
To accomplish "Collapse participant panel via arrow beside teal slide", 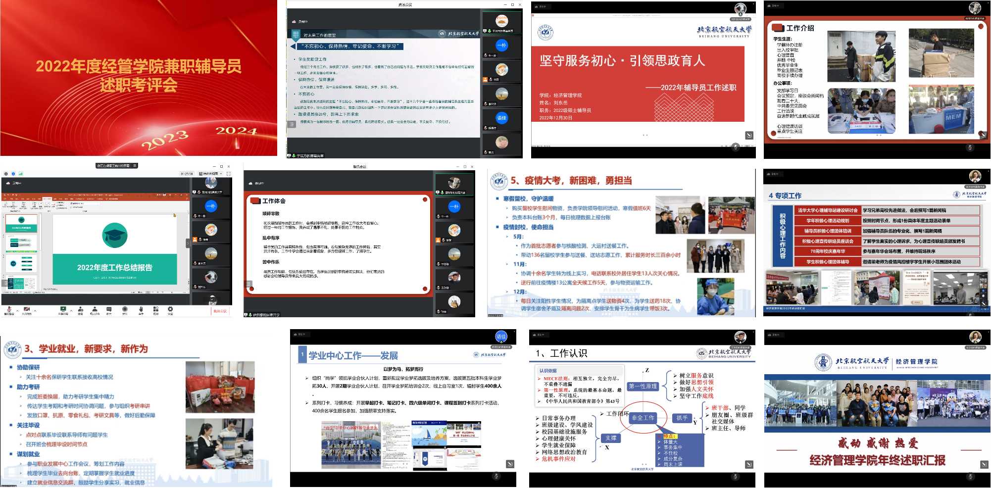I will tap(188, 243).
